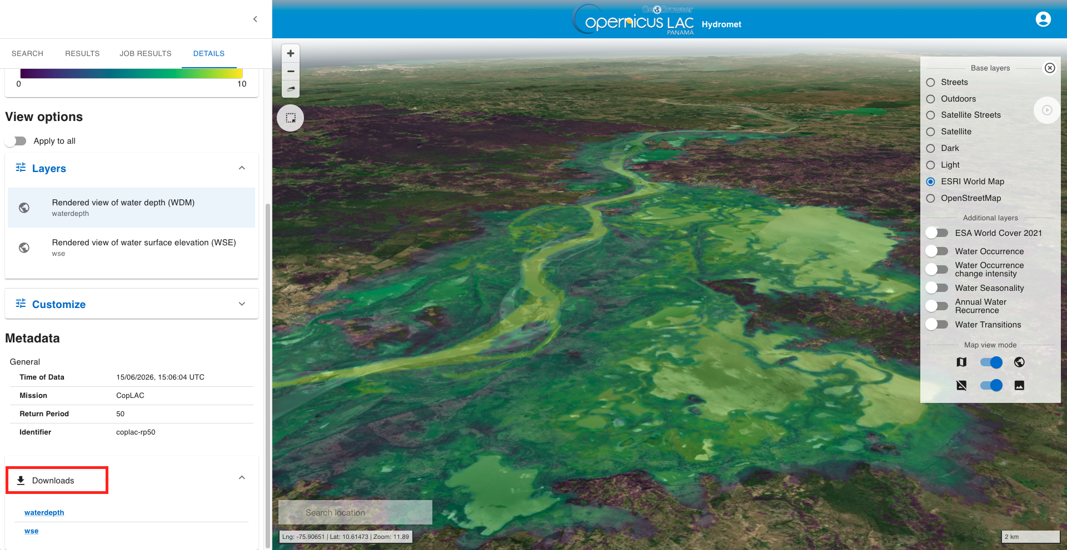This screenshot has height=550, width=1067.
Task: Download the waterdepth file link
Action: (x=44, y=513)
